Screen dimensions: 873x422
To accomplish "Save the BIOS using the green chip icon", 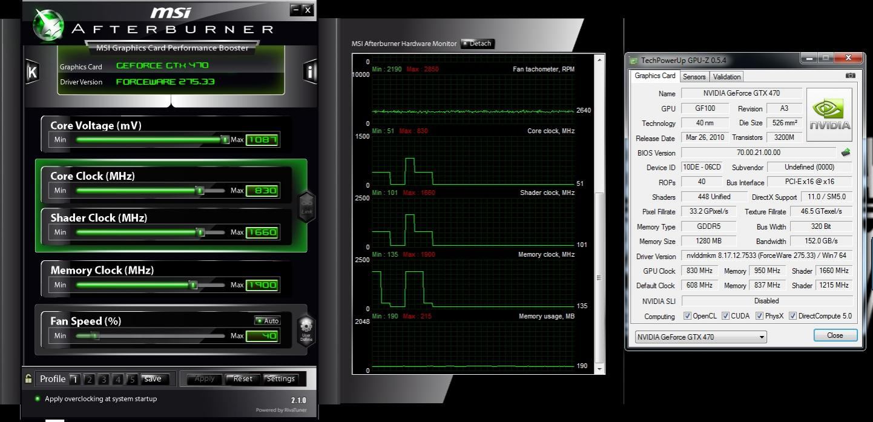I will [846, 153].
